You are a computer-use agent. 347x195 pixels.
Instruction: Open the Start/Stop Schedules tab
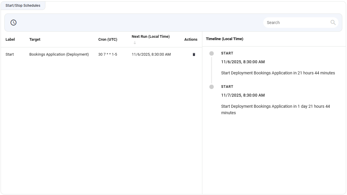[x=23, y=6]
